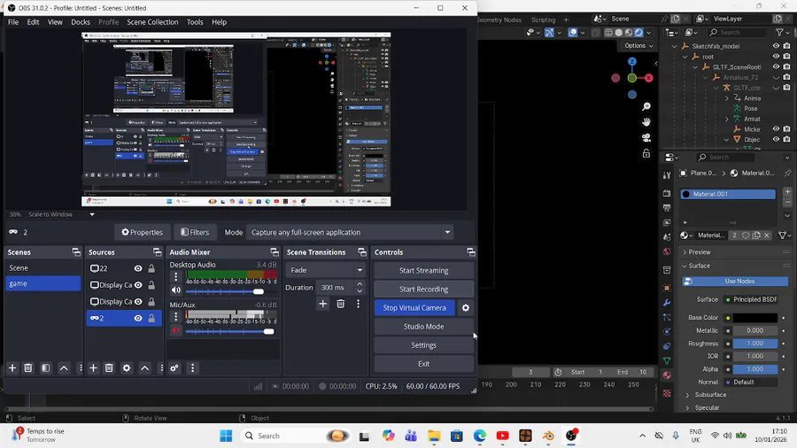Open Blender Modifiers wrench properties tab

coord(667,303)
